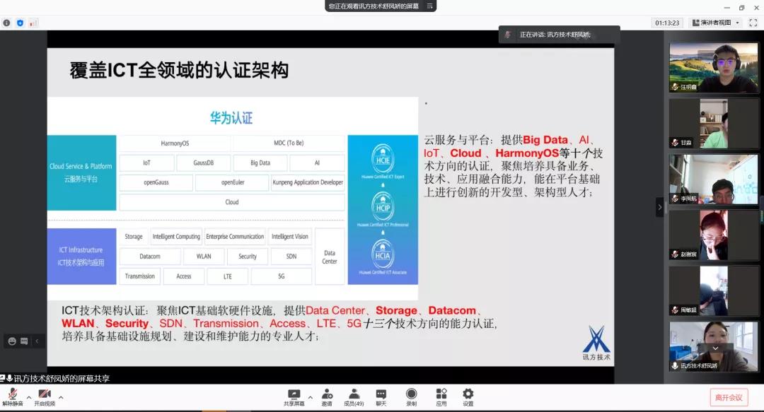
Task: Click the info icon in the top-left corner
Action: 7,22
